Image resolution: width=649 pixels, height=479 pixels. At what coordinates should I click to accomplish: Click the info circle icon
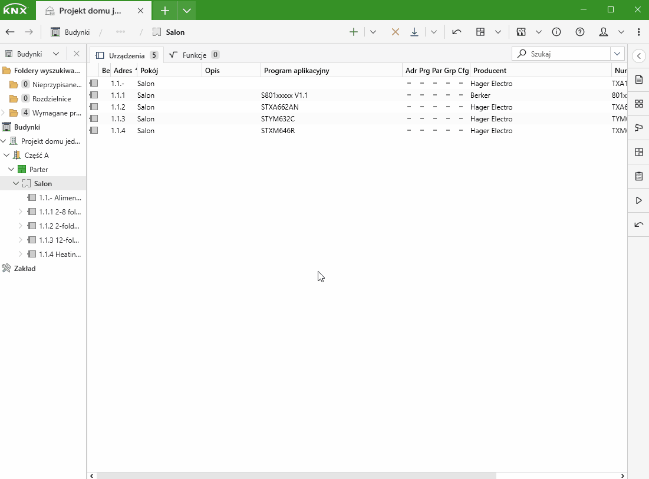[x=556, y=32]
